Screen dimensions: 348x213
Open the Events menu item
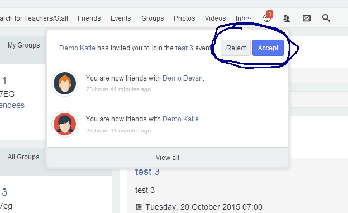pos(121,18)
